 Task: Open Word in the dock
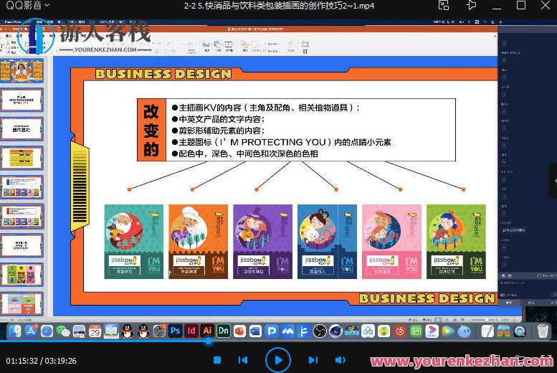click(255, 331)
